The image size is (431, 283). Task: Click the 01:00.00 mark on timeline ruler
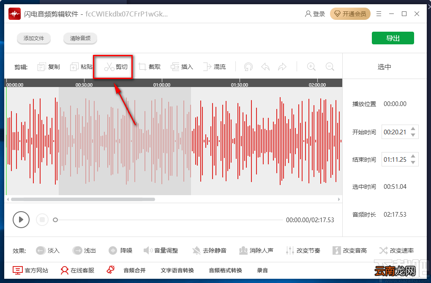[161, 85]
